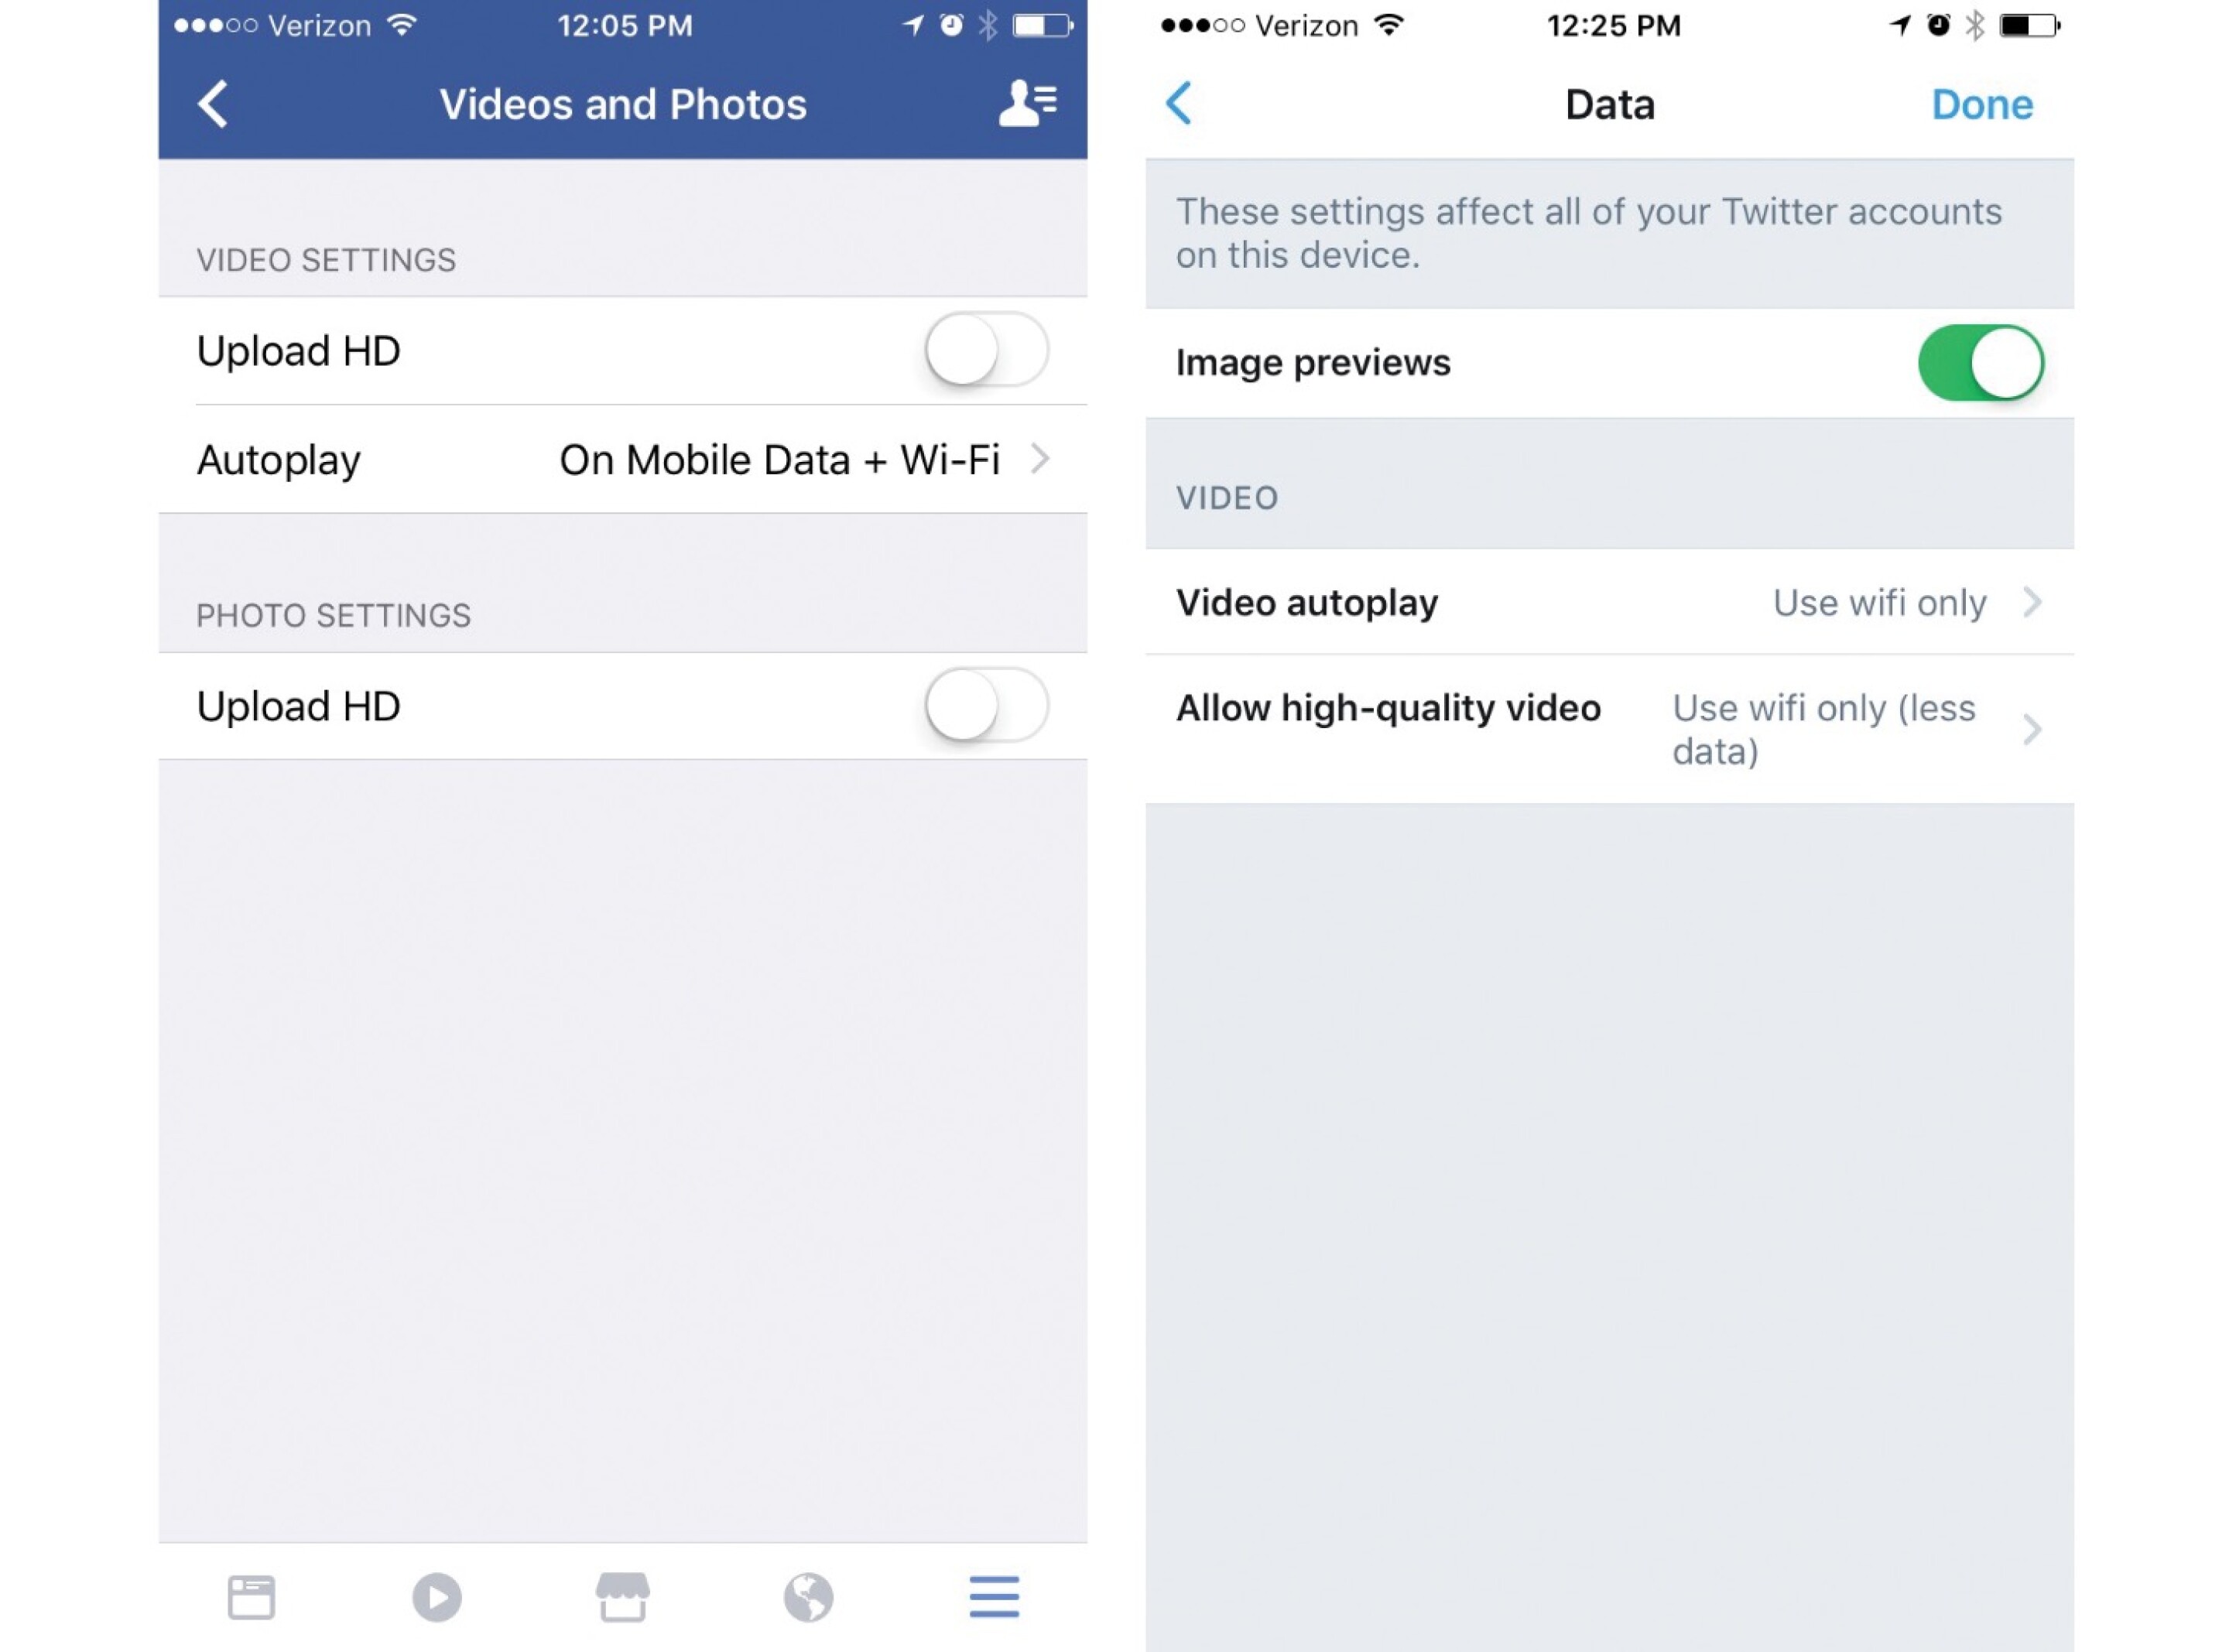Switch to the Videos and Photos settings screen
The image size is (2229, 1652).
622,103
